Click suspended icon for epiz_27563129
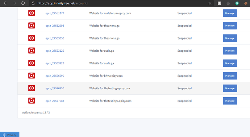The image size is (250, 137). point(32,51)
